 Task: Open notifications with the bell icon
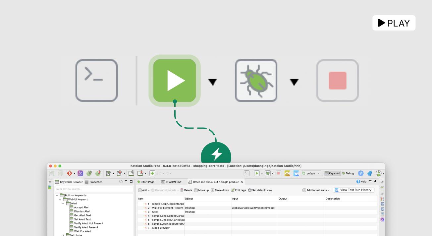point(370,173)
